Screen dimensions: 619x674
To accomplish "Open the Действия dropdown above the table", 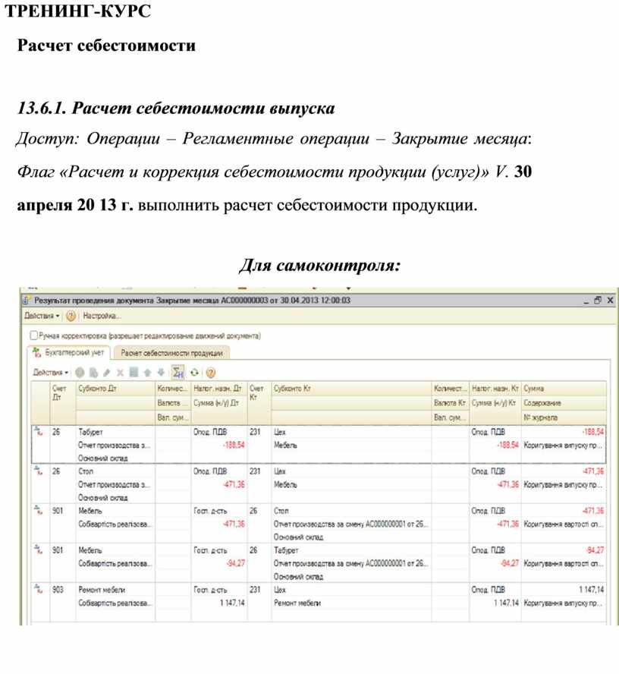I will pos(51,373).
